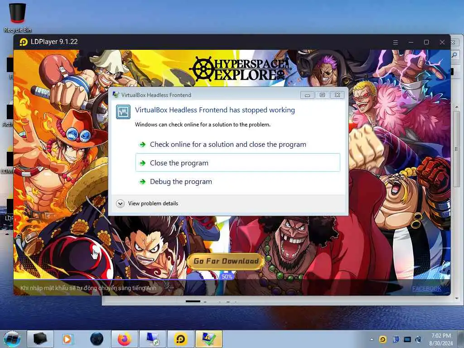Switch to the error report taskbar item
The height and width of the screenshot is (348, 464).
point(208,339)
